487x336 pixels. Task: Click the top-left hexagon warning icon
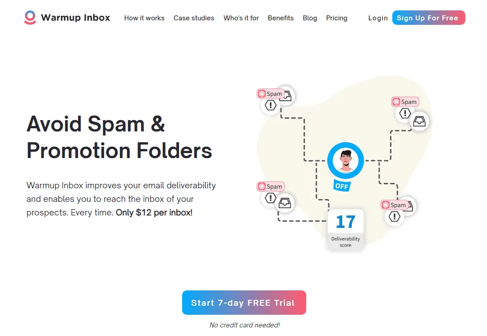click(x=270, y=106)
